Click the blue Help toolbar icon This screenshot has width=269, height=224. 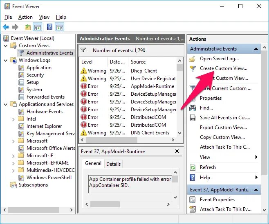[x=49, y=27]
